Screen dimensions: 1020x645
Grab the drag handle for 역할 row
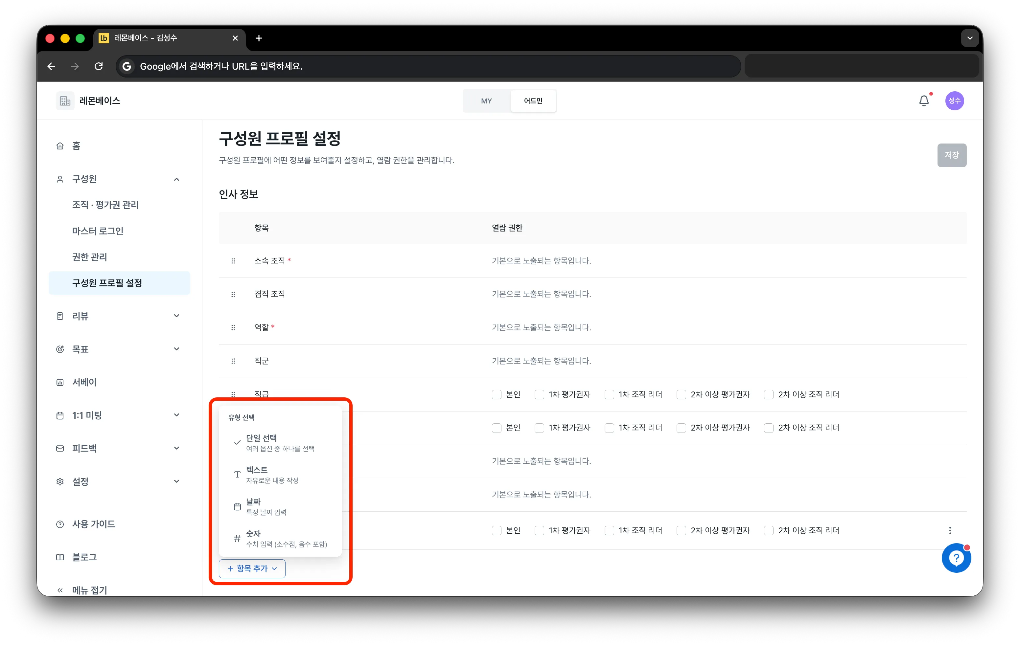233,327
